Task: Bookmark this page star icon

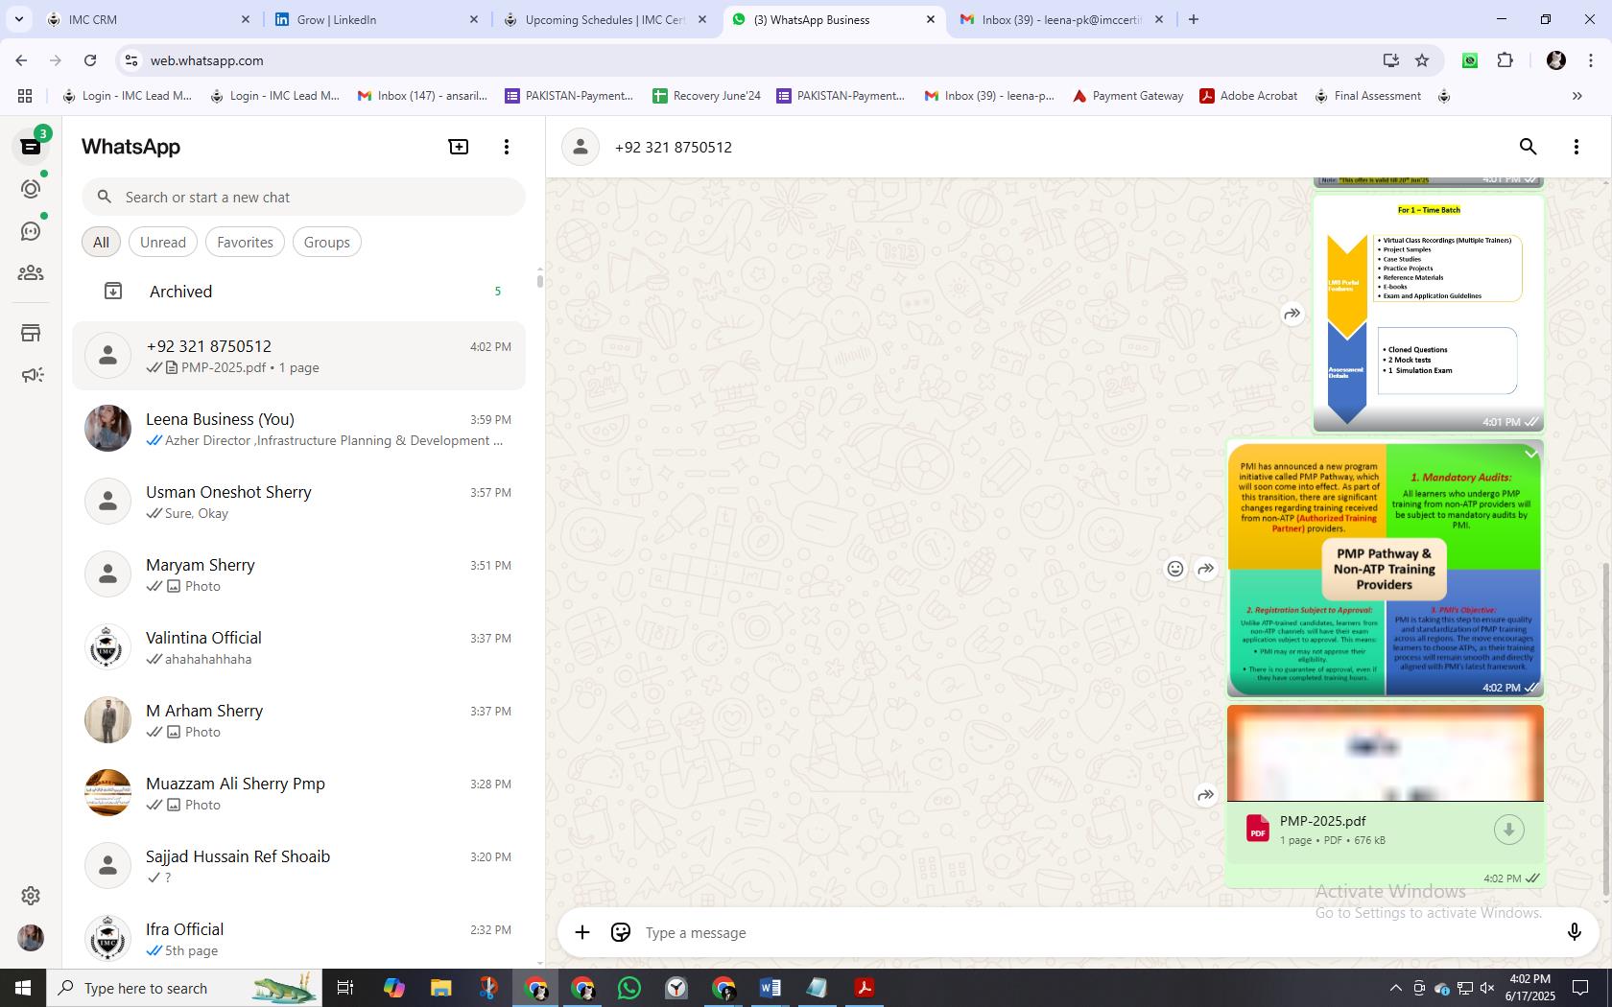Action: (1422, 60)
